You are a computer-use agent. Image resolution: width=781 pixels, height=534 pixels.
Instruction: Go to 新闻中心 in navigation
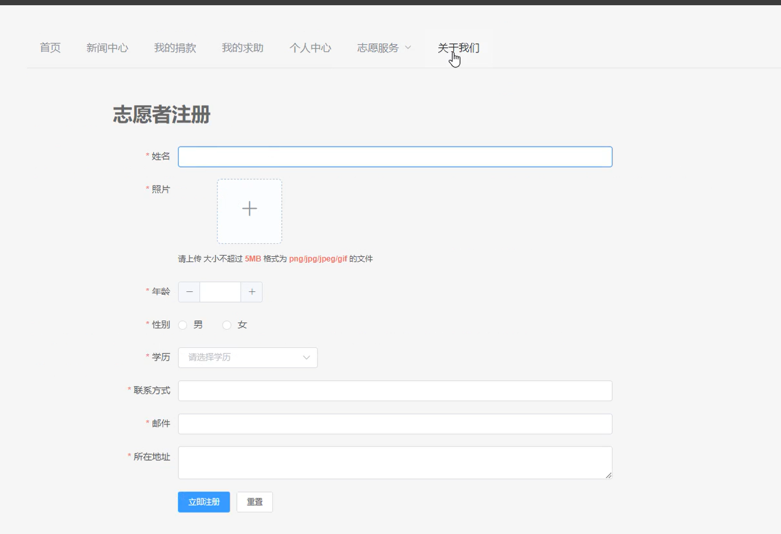(107, 48)
